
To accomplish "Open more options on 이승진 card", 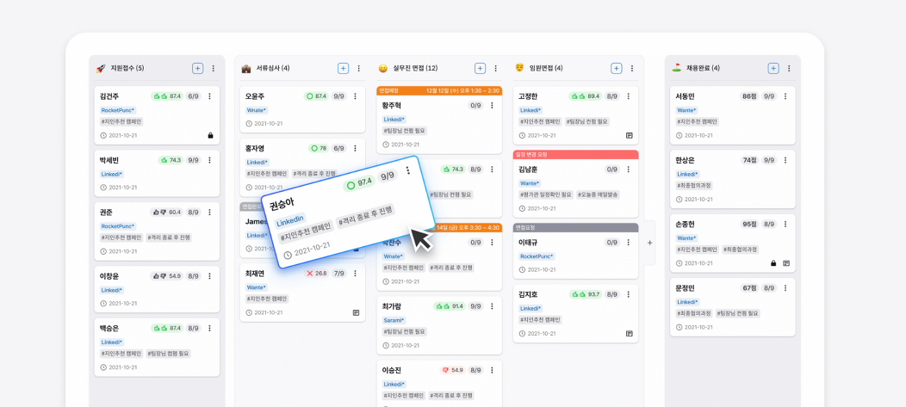I will (492, 370).
